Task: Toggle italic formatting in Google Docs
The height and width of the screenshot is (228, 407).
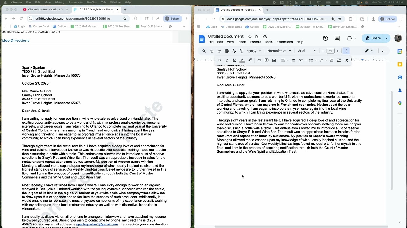Action: [227, 60]
